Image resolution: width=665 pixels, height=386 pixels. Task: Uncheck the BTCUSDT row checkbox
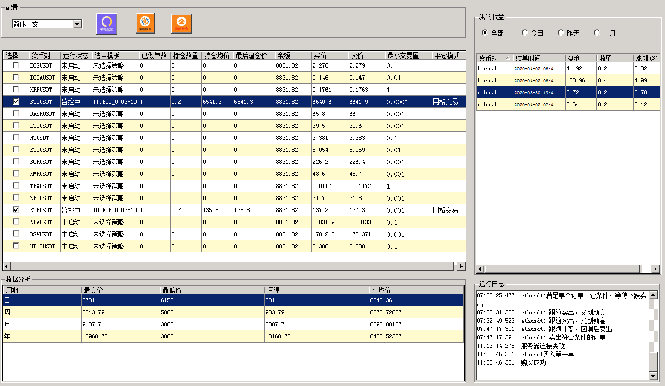click(16, 102)
